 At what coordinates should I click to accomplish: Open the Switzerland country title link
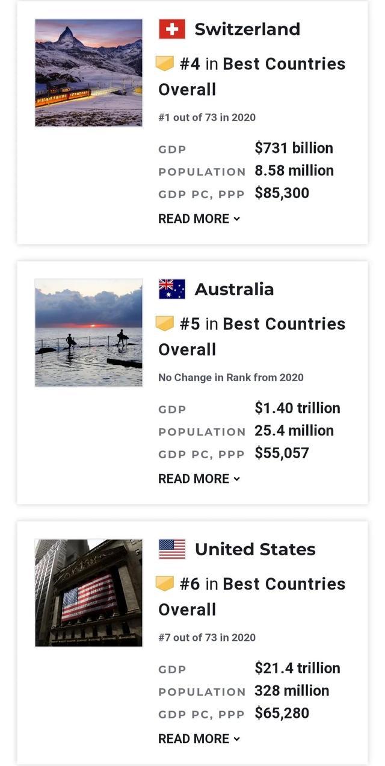click(x=247, y=29)
